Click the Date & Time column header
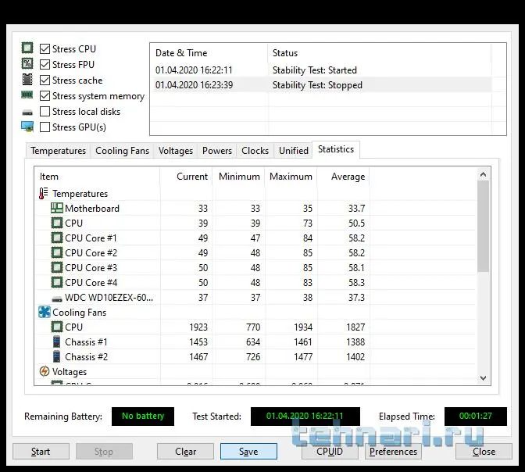 tap(209, 53)
